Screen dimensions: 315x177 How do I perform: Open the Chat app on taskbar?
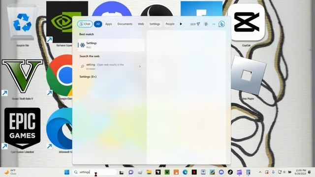[x=131, y=172]
